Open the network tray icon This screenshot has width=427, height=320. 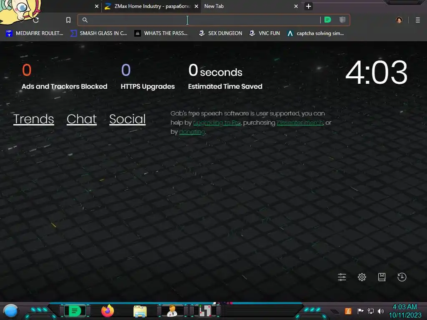pos(371,311)
